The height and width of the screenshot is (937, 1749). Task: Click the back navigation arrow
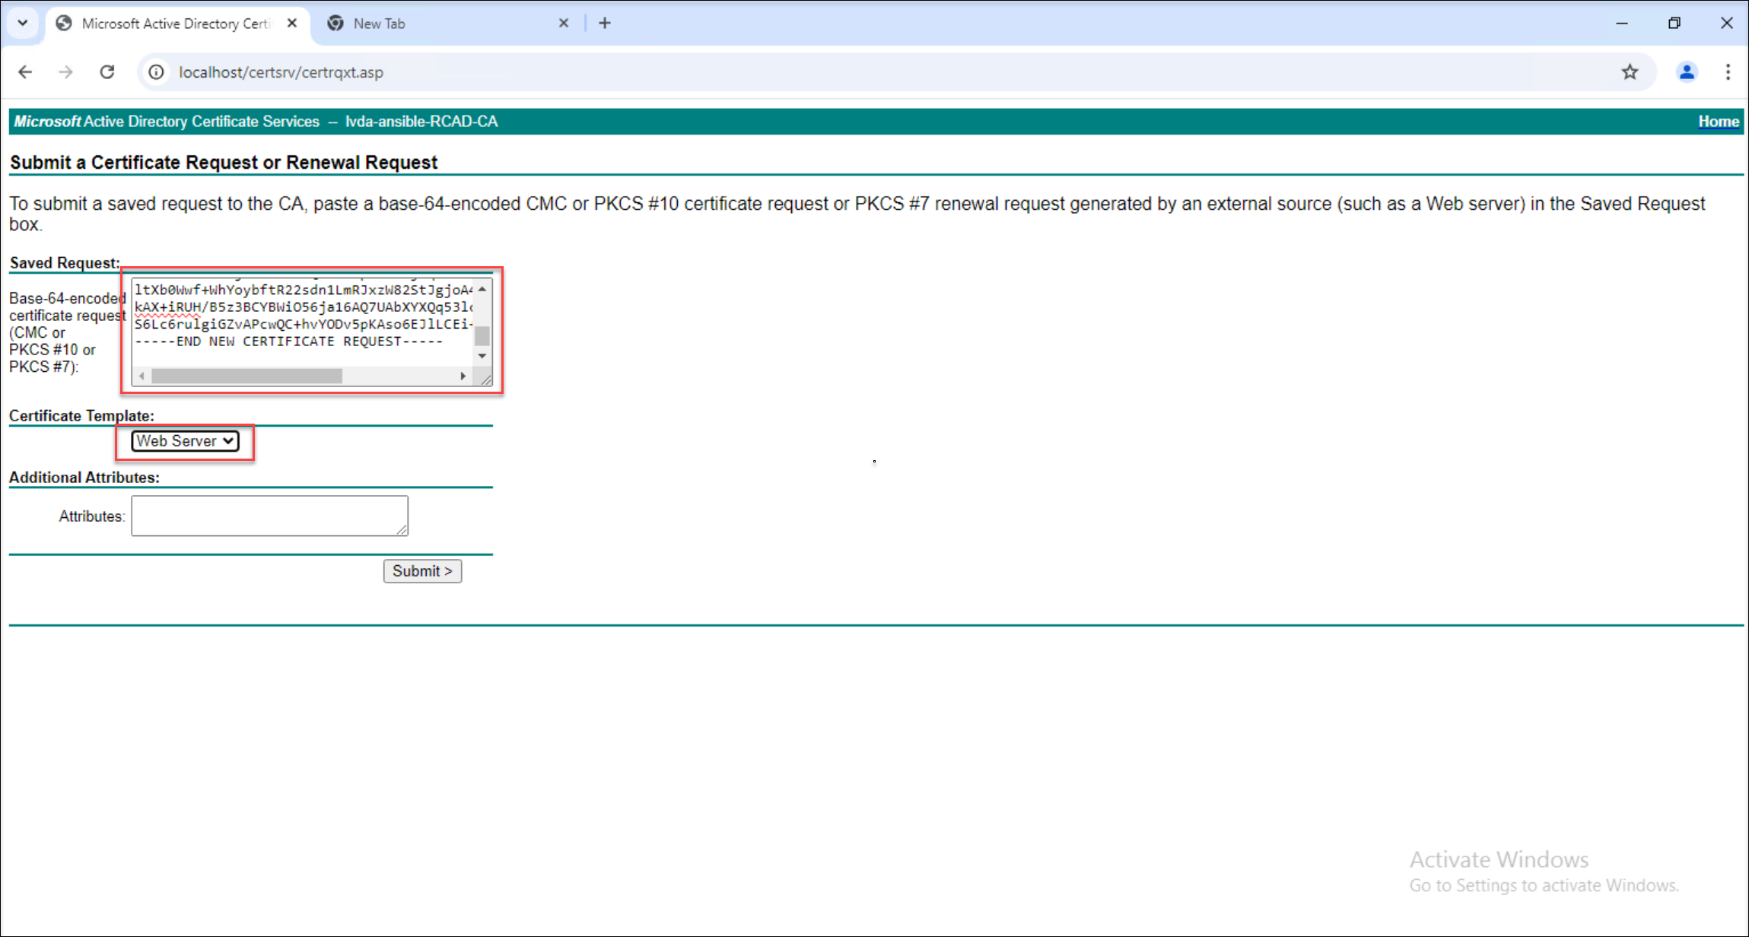(x=25, y=71)
